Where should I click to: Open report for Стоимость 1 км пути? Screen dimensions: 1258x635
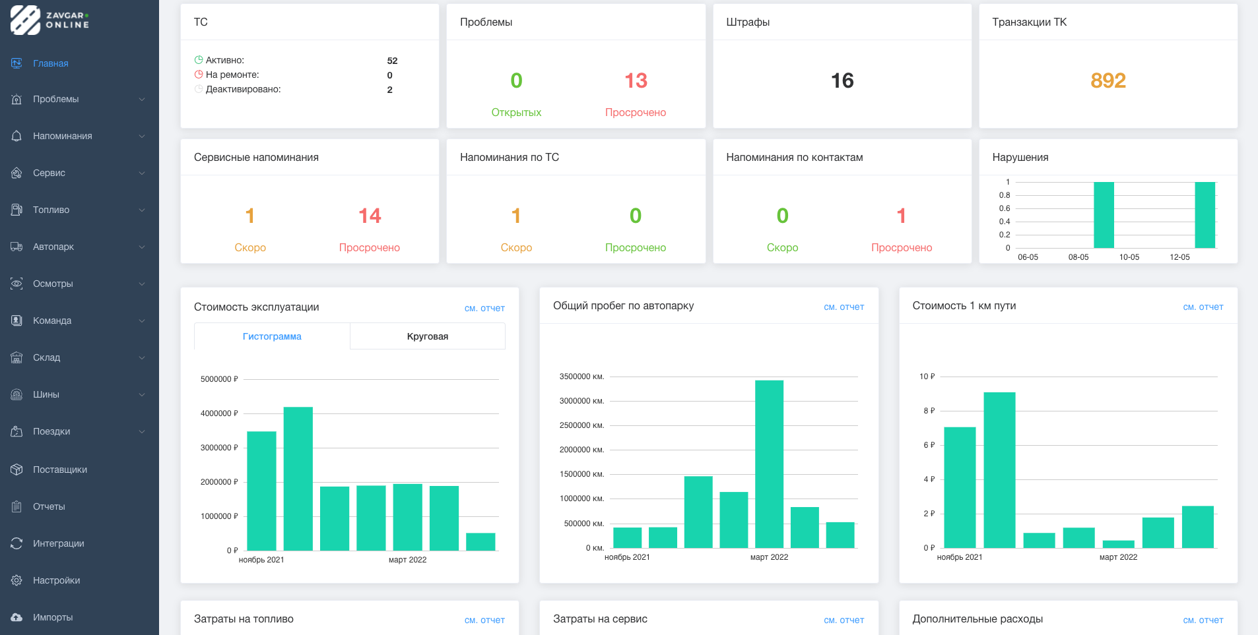(x=1203, y=307)
